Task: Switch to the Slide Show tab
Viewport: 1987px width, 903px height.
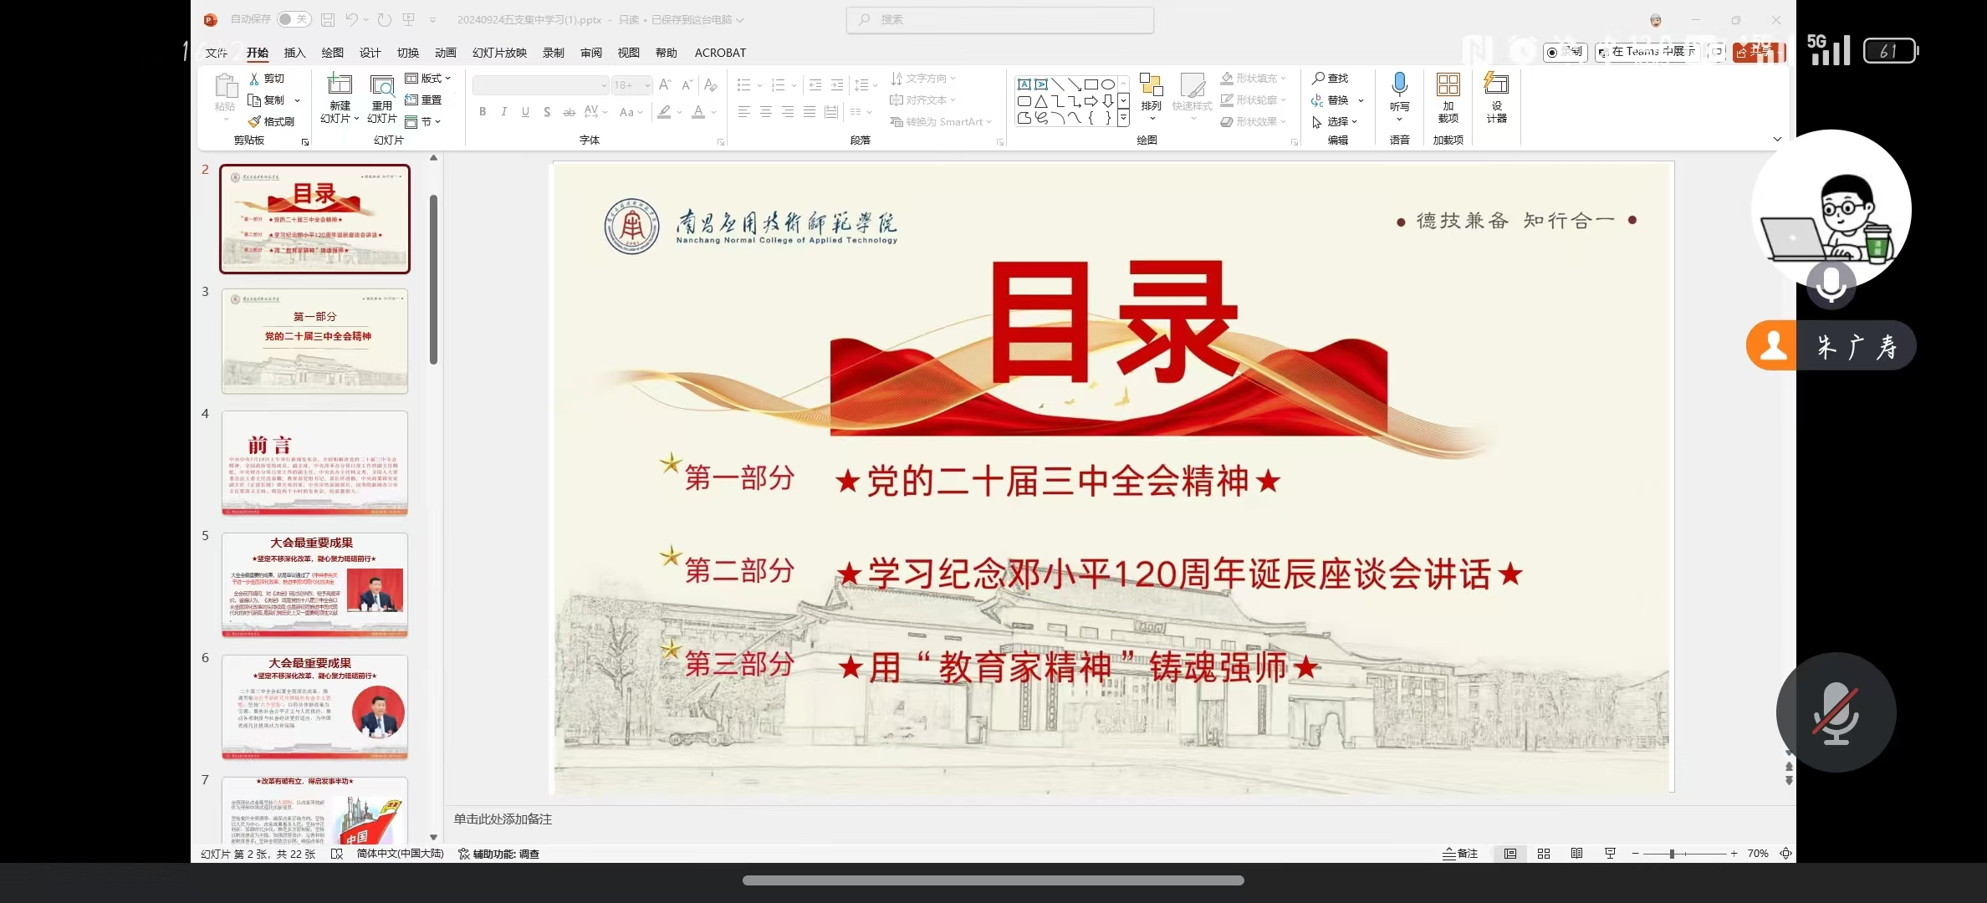Action: pos(499,53)
